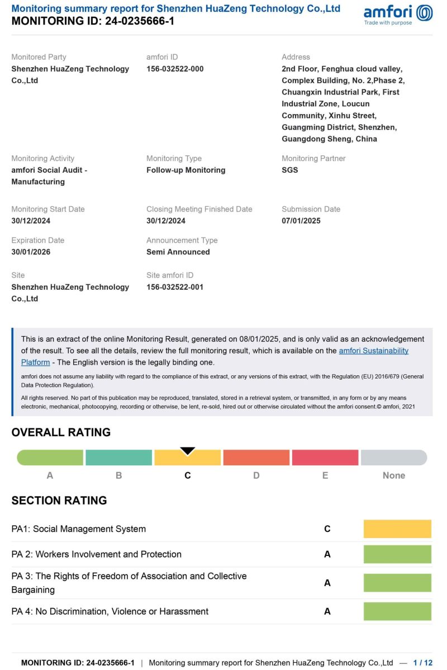Select the red E rating segment
The width and height of the screenshot is (447, 670).
pos(325,457)
